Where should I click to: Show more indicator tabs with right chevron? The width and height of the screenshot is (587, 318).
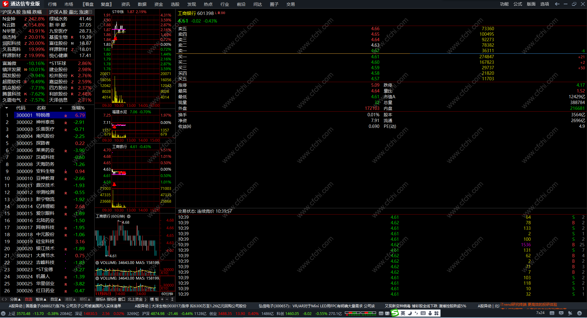146,299
